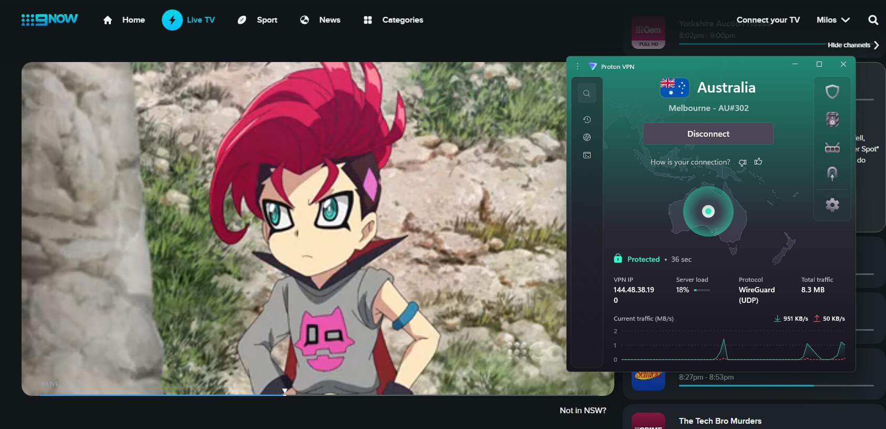
Task: Click the live video player
Action: (318, 229)
